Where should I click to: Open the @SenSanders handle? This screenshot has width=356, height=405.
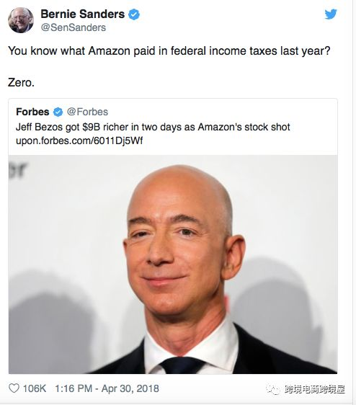point(74,27)
